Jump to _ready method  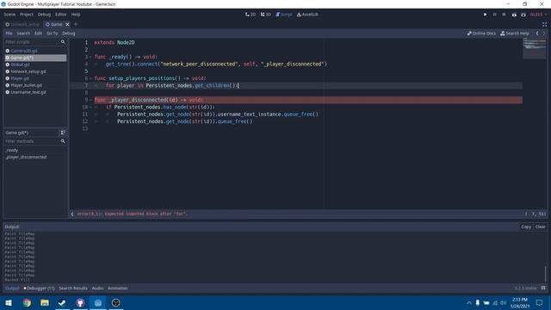point(11,150)
